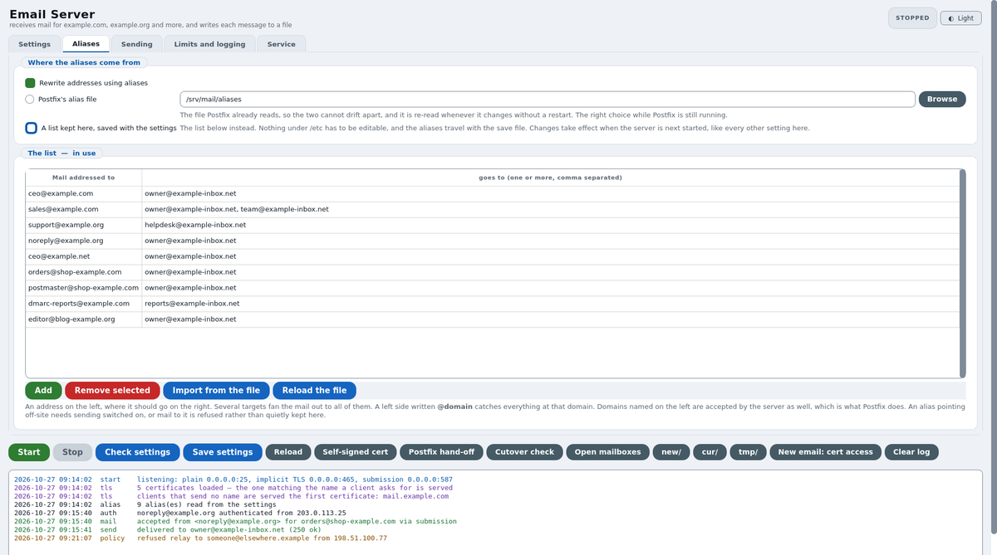This screenshot has width=997, height=555.
Task: Click Remove selected button
Action: coord(112,391)
